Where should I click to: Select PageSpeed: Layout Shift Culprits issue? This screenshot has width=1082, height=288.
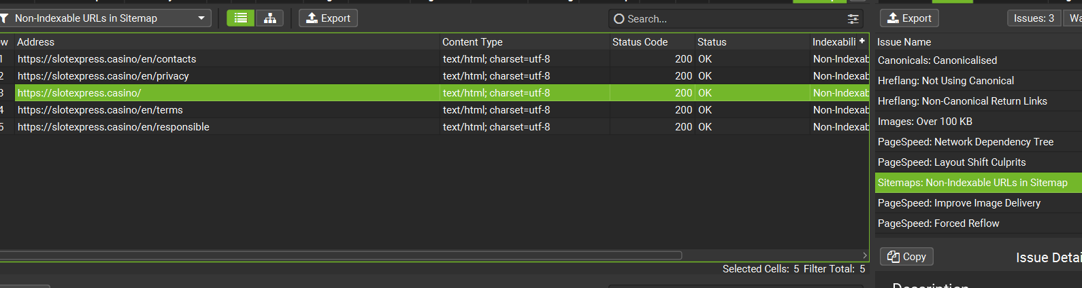(x=951, y=162)
